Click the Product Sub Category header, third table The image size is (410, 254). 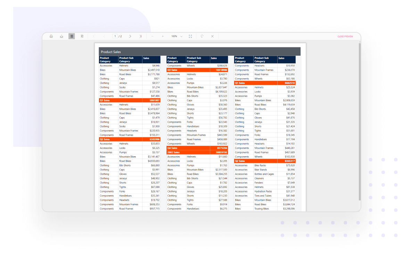click(262, 60)
